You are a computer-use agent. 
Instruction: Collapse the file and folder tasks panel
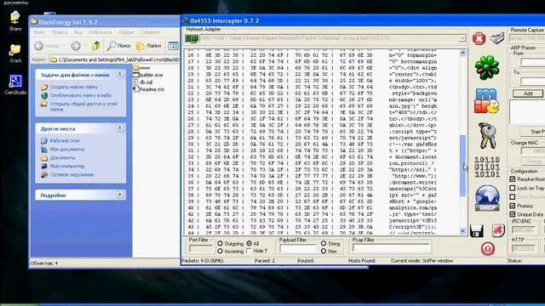pyautogui.click(x=119, y=75)
